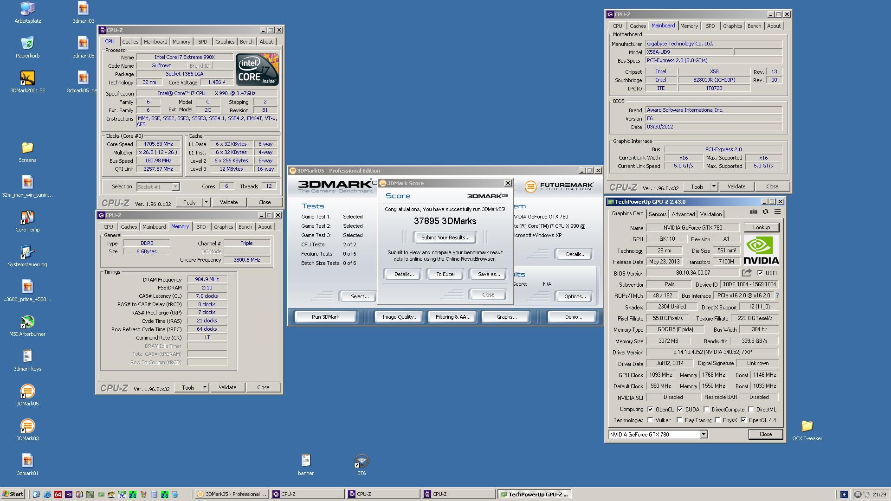Open the 3DMark2001 SE desktop shortcut
The height and width of the screenshot is (501, 891).
(27, 78)
